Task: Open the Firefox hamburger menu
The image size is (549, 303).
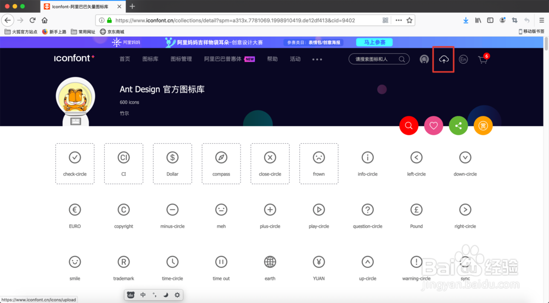Action: pyautogui.click(x=541, y=20)
